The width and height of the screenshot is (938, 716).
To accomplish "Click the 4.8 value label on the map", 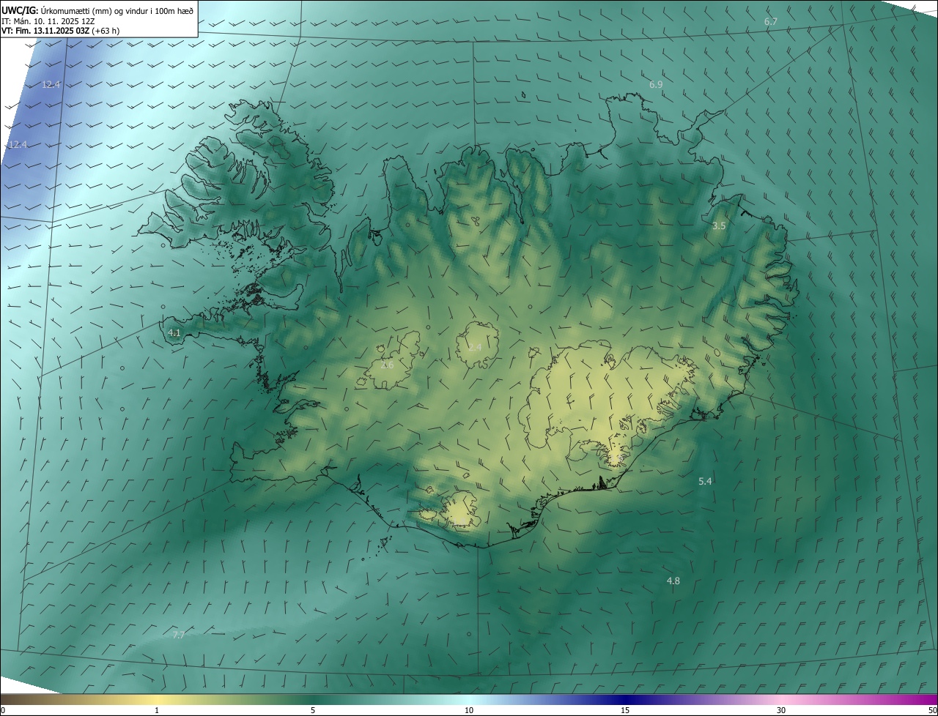I will 673,581.
